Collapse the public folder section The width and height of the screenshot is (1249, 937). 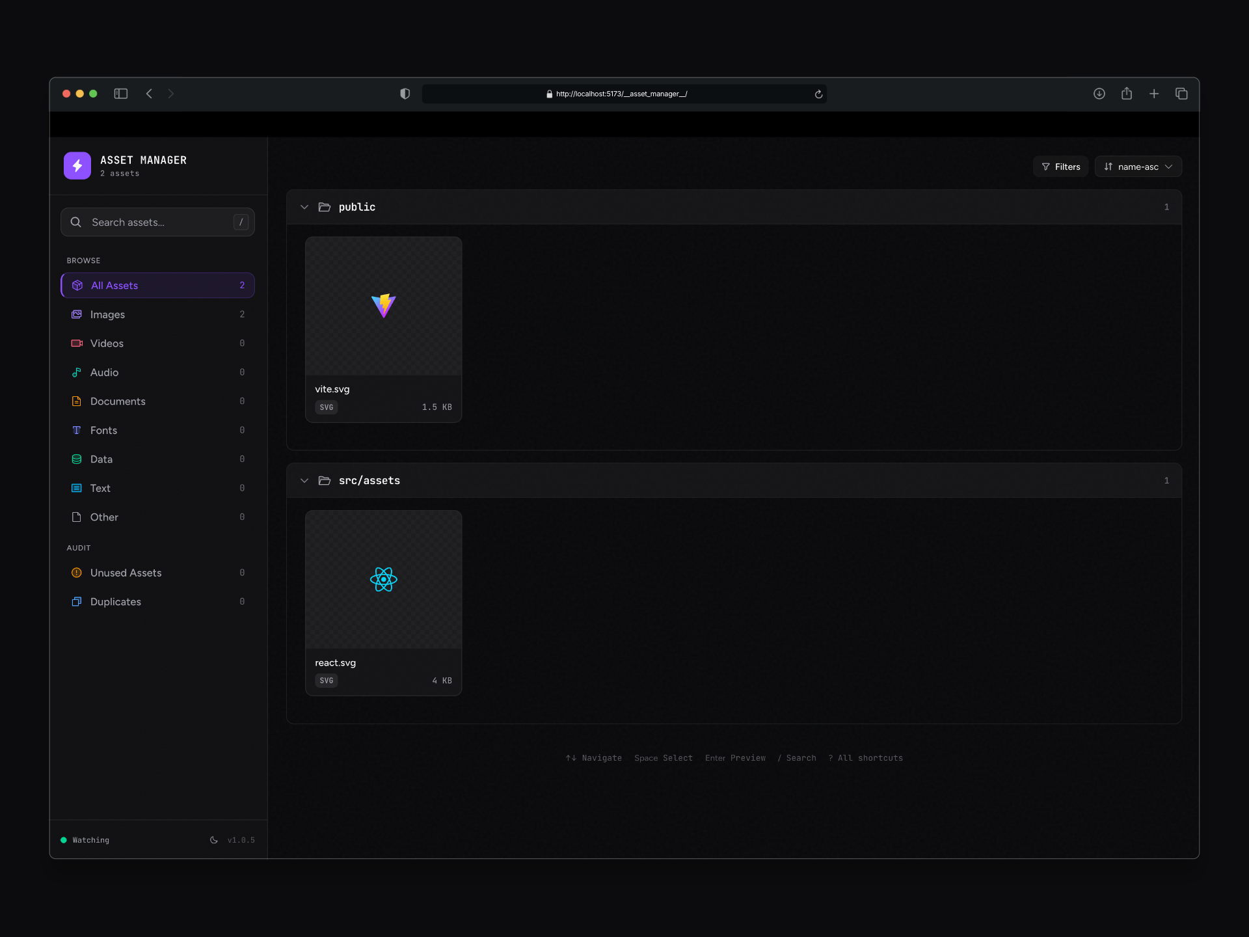304,207
